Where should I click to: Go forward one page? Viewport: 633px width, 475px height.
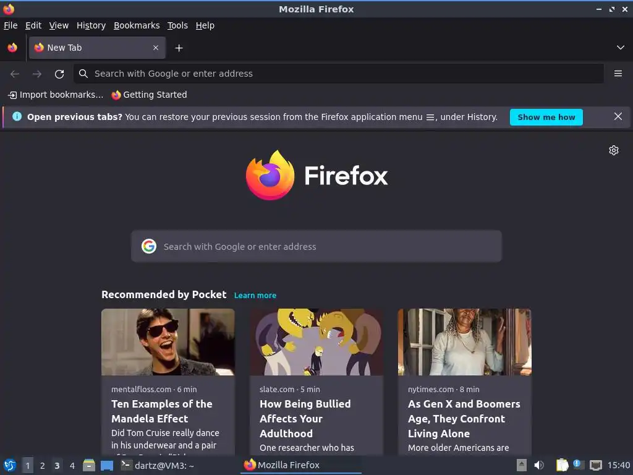pyautogui.click(x=37, y=74)
